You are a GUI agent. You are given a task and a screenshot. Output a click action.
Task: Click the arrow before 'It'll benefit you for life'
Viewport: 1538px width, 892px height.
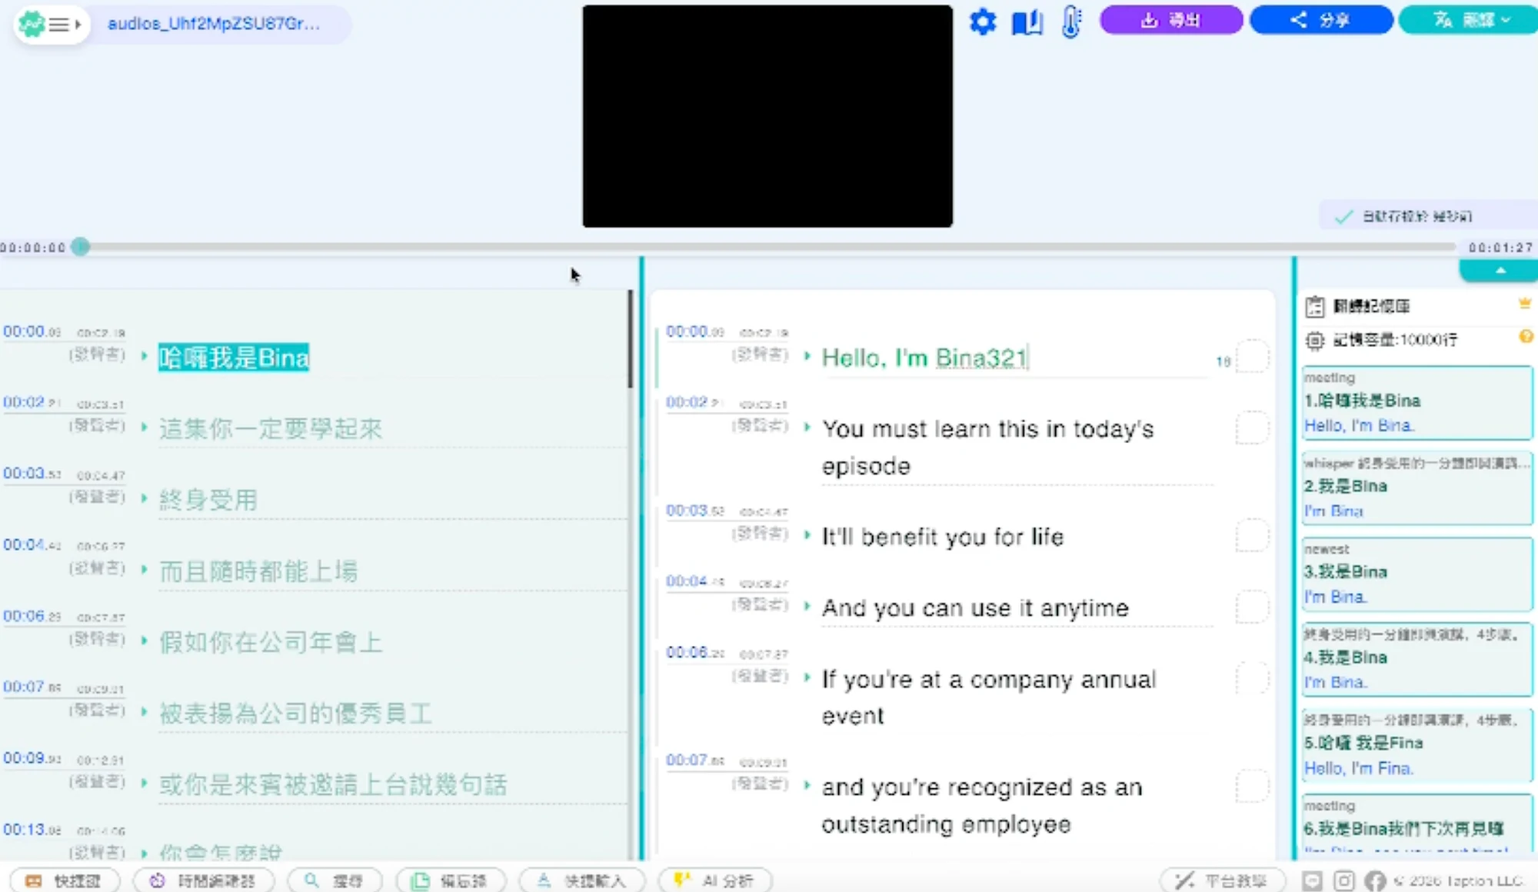[807, 534]
